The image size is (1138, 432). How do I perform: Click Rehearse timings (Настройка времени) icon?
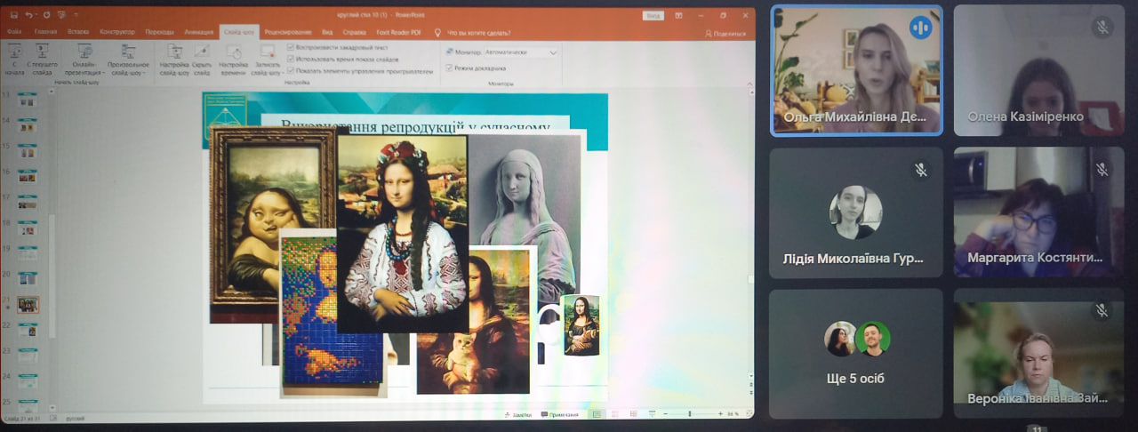(x=233, y=59)
